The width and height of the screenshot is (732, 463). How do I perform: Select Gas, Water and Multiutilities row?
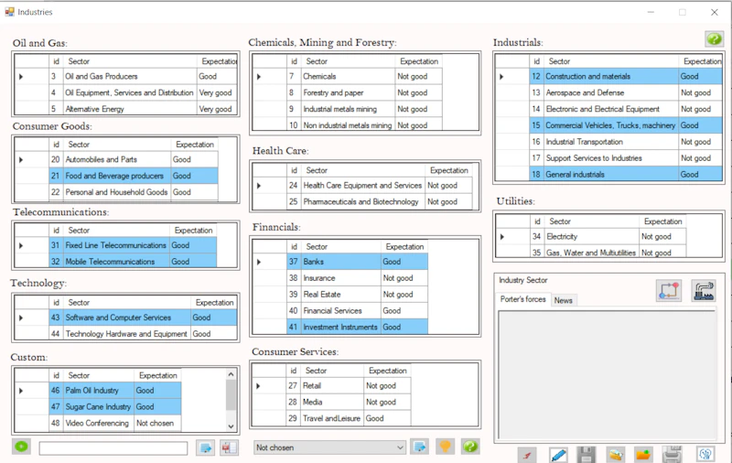click(x=591, y=253)
